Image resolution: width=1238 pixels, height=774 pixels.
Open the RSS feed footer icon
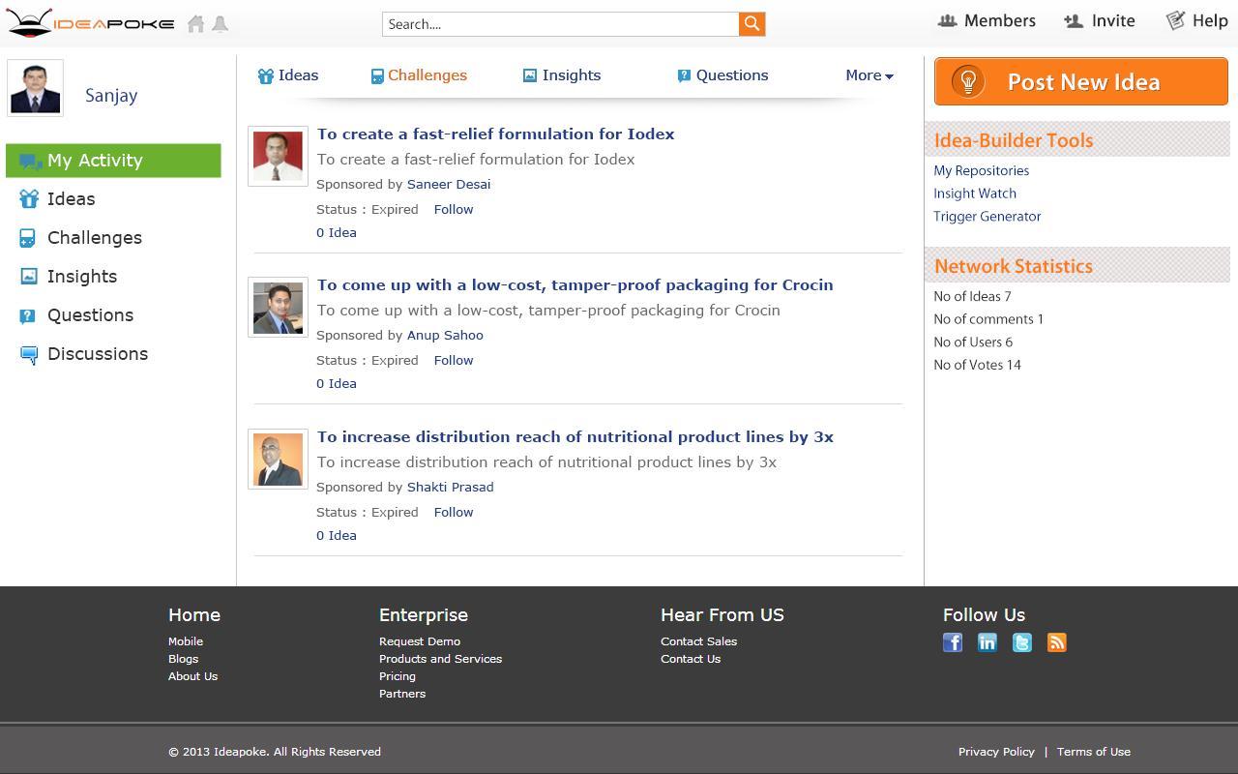coord(1057,642)
